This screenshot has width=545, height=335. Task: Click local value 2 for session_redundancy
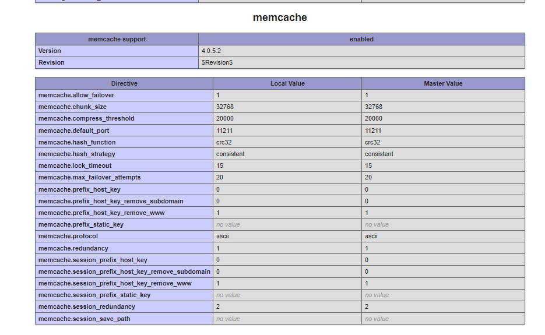218,307
